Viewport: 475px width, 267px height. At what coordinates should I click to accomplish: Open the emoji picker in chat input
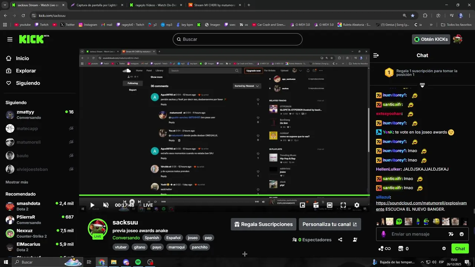tap(462, 234)
